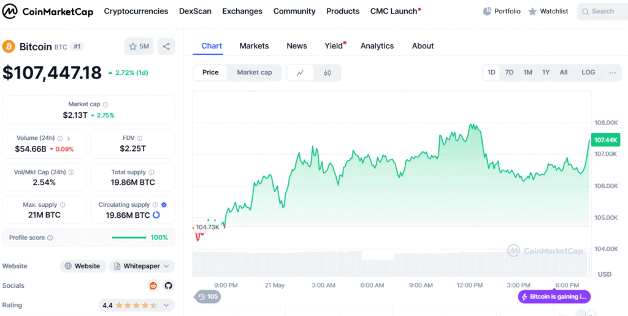
Task: Select the 1D time range
Action: pos(491,72)
